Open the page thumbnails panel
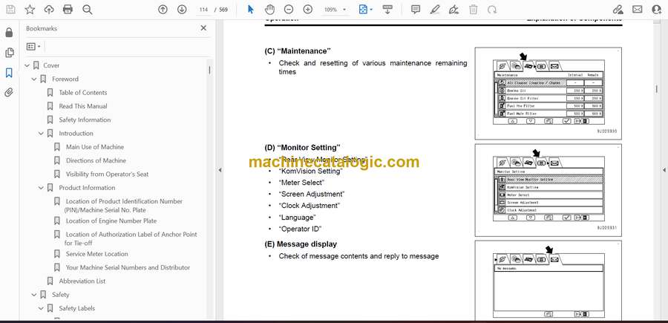 click(9, 53)
